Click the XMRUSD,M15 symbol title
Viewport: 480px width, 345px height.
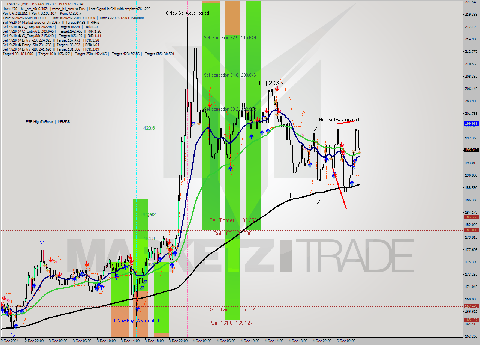18,4
